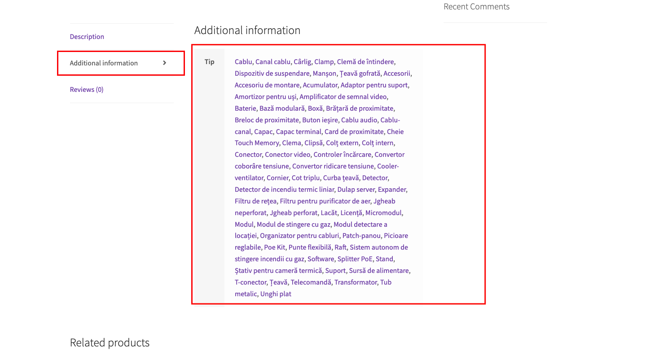
Task: Open the Unghi plat link
Action: (276, 294)
